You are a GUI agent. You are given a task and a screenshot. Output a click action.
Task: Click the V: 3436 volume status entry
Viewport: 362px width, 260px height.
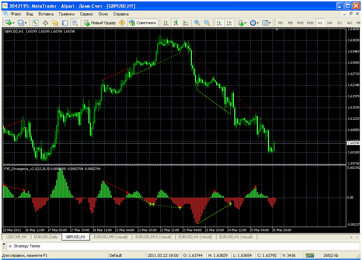289,255
